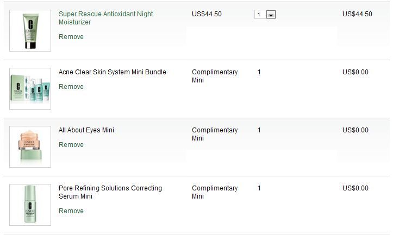This screenshot has width=399, height=236.
Task: Click the All About Eyes jar thumbnail
Action: (x=30, y=146)
